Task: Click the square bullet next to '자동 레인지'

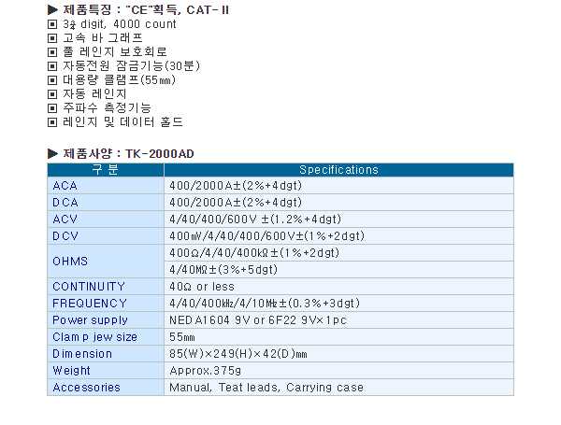Action: click(52, 94)
